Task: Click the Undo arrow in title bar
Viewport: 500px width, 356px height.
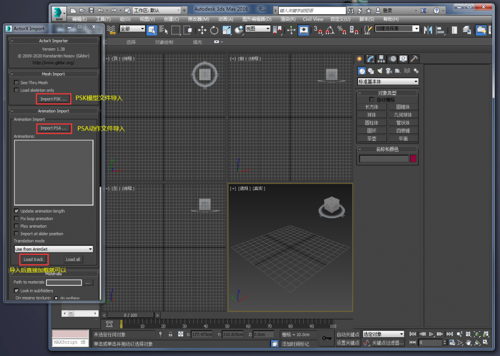Action: click(100, 11)
